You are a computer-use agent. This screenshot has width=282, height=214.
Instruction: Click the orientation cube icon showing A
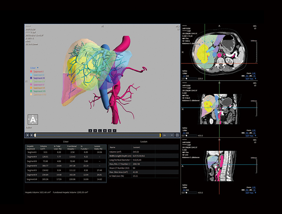click(33, 120)
